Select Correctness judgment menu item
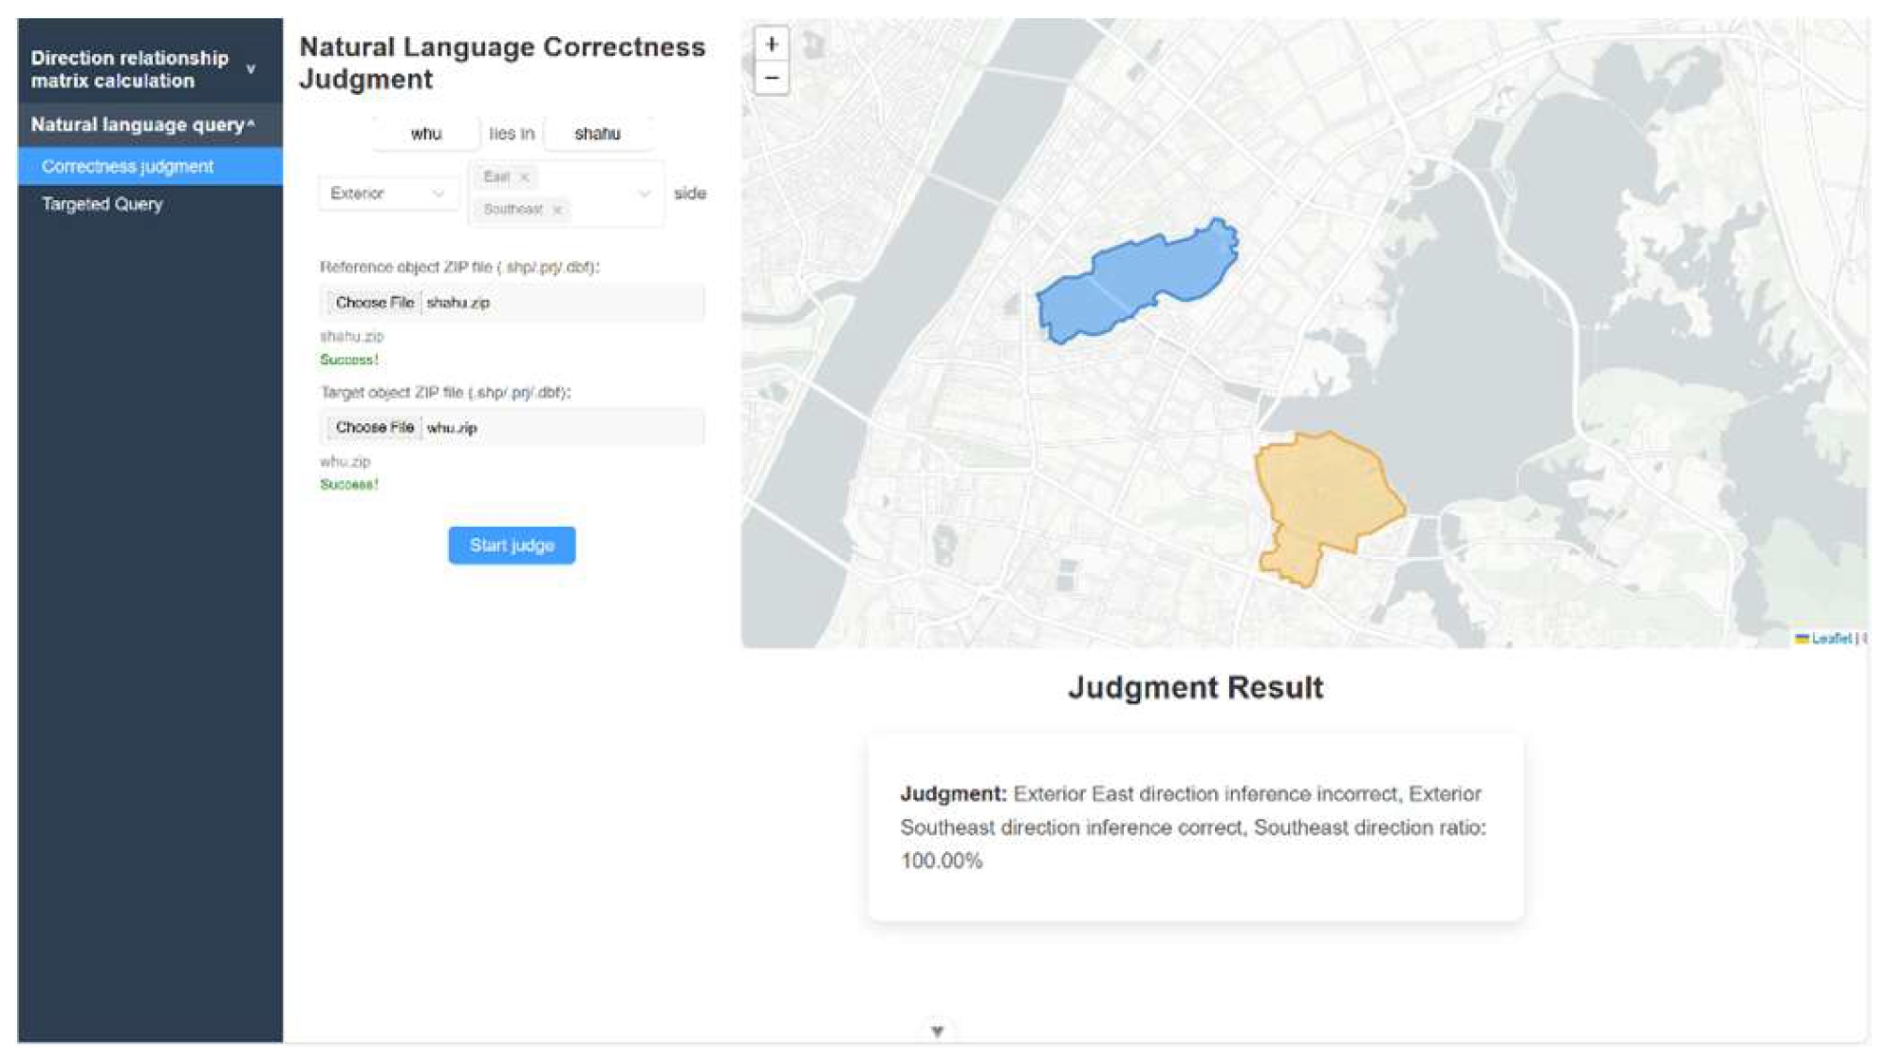1887x1060 pixels. [127, 167]
